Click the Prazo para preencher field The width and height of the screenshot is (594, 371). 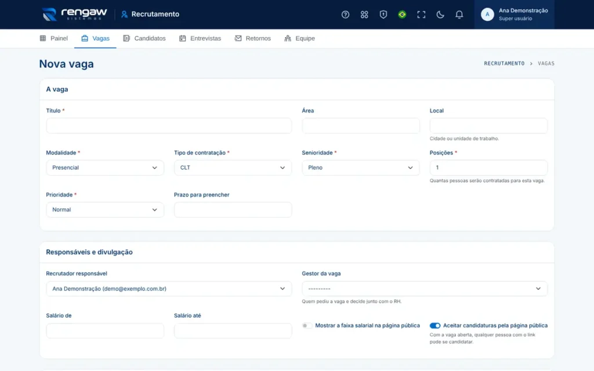tap(233, 210)
